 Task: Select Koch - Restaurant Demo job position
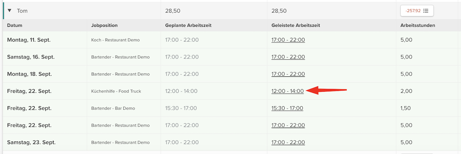[x=116, y=40]
